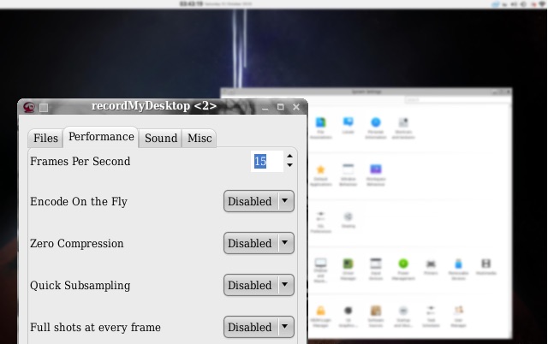Close the recordMyDesktop window

coord(296,107)
